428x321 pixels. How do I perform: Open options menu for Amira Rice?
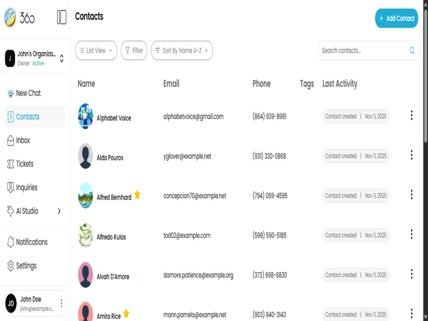(x=411, y=313)
